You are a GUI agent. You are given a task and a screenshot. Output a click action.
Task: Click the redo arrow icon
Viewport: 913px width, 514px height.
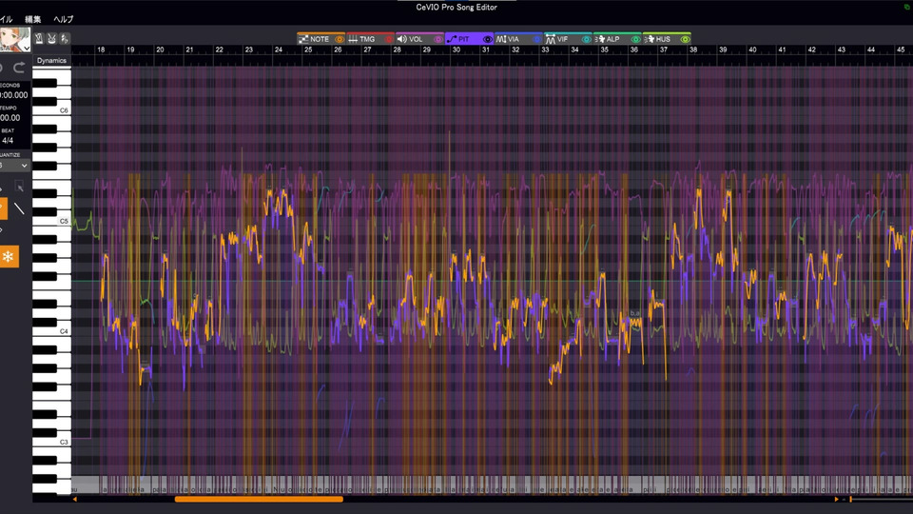click(x=19, y=69)
